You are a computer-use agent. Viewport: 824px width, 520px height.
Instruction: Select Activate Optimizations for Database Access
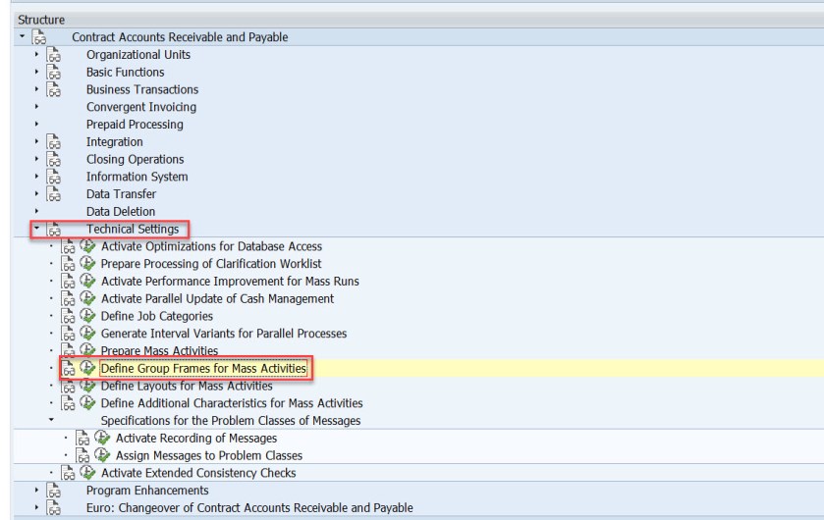(211, 246)
